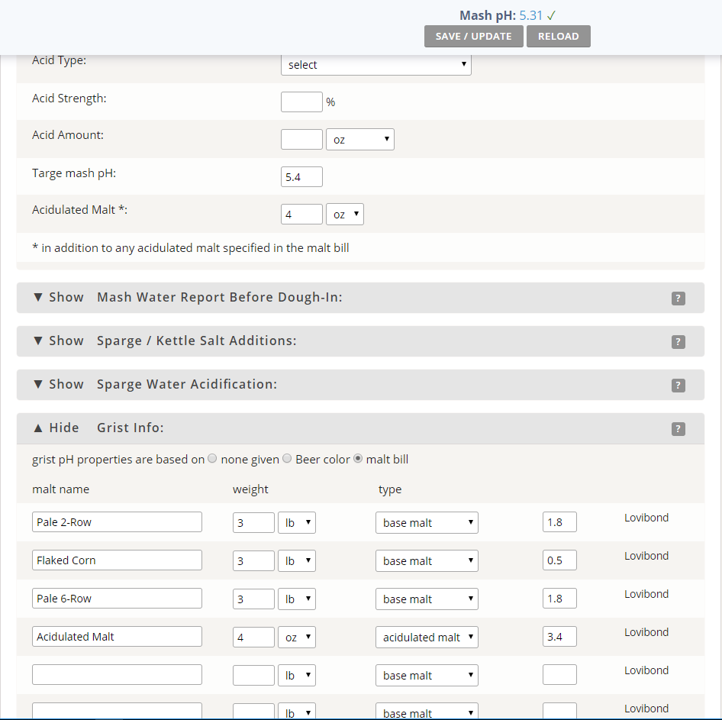Open type dropdown for Acidulated Malt row
This screenshot has width=722, height=720.
pos(427,638)
